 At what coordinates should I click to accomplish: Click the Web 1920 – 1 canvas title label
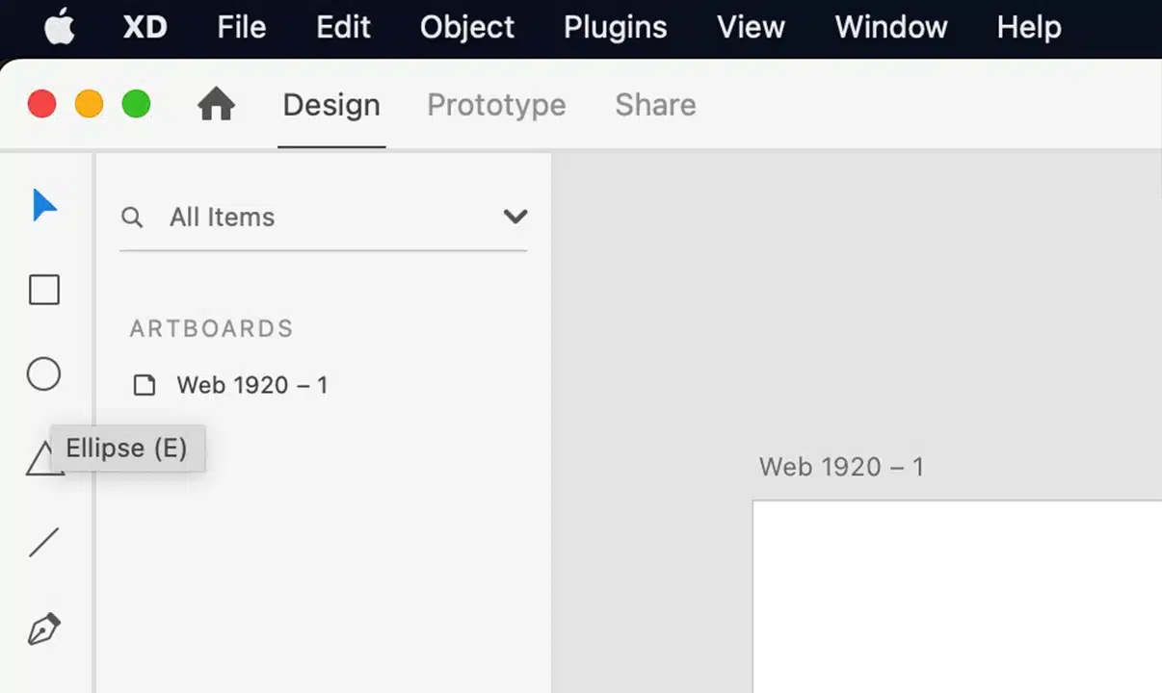pos(841,467)
